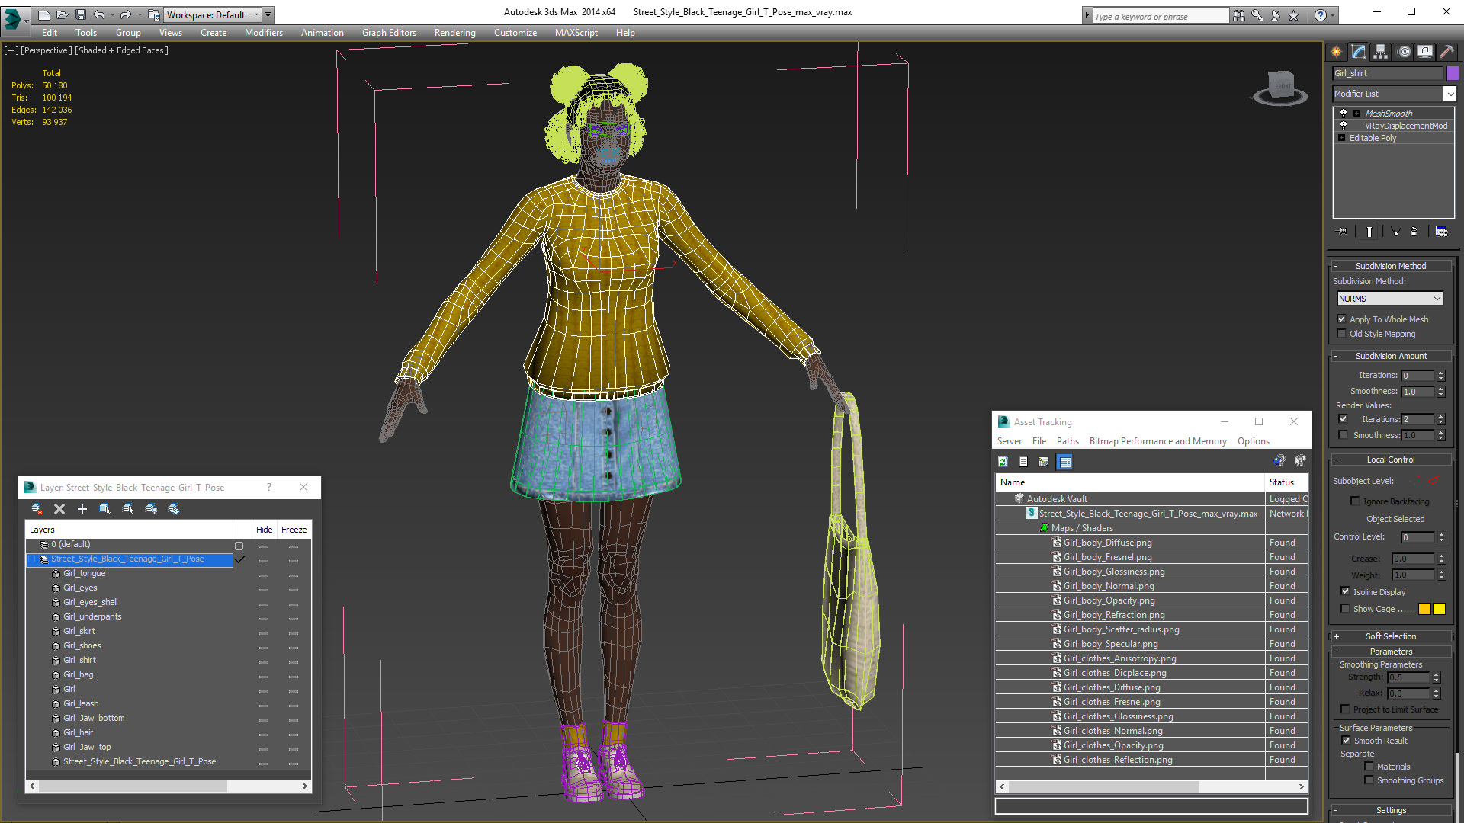Open the Motion command panel tab

[1403, 52]
